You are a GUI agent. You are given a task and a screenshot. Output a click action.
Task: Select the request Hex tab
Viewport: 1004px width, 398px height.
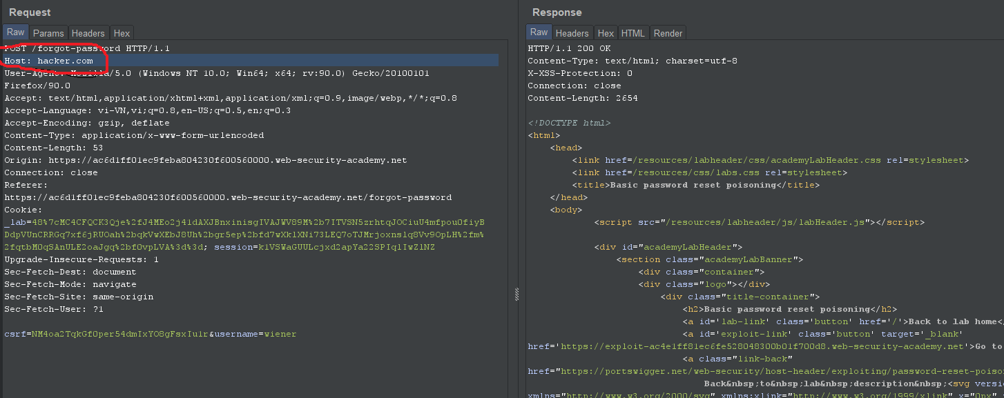(122, 33)
